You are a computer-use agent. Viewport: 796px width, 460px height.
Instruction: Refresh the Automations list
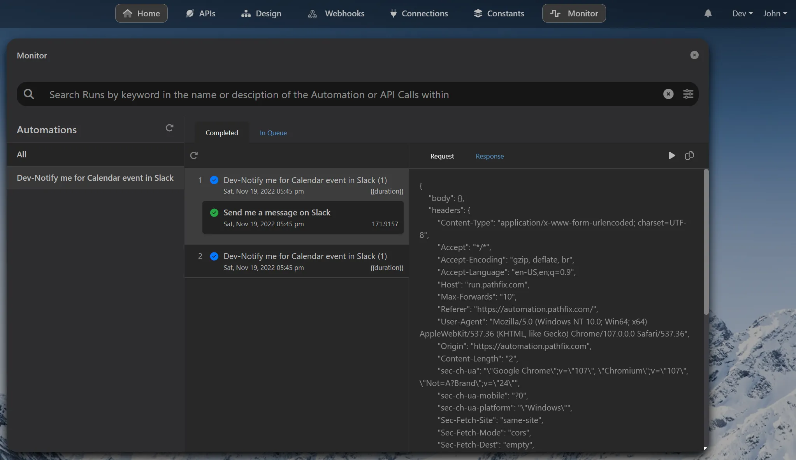click(169, 128)
